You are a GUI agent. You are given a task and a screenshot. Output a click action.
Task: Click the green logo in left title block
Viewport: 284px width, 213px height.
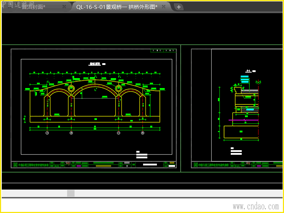(x=15, y=165)
